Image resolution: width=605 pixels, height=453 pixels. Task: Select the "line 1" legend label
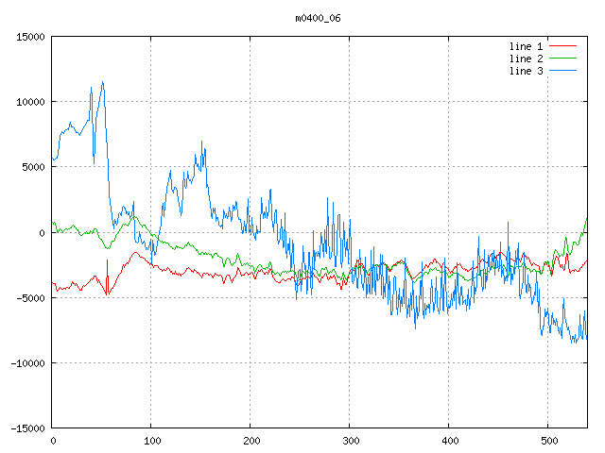(527, 45)
